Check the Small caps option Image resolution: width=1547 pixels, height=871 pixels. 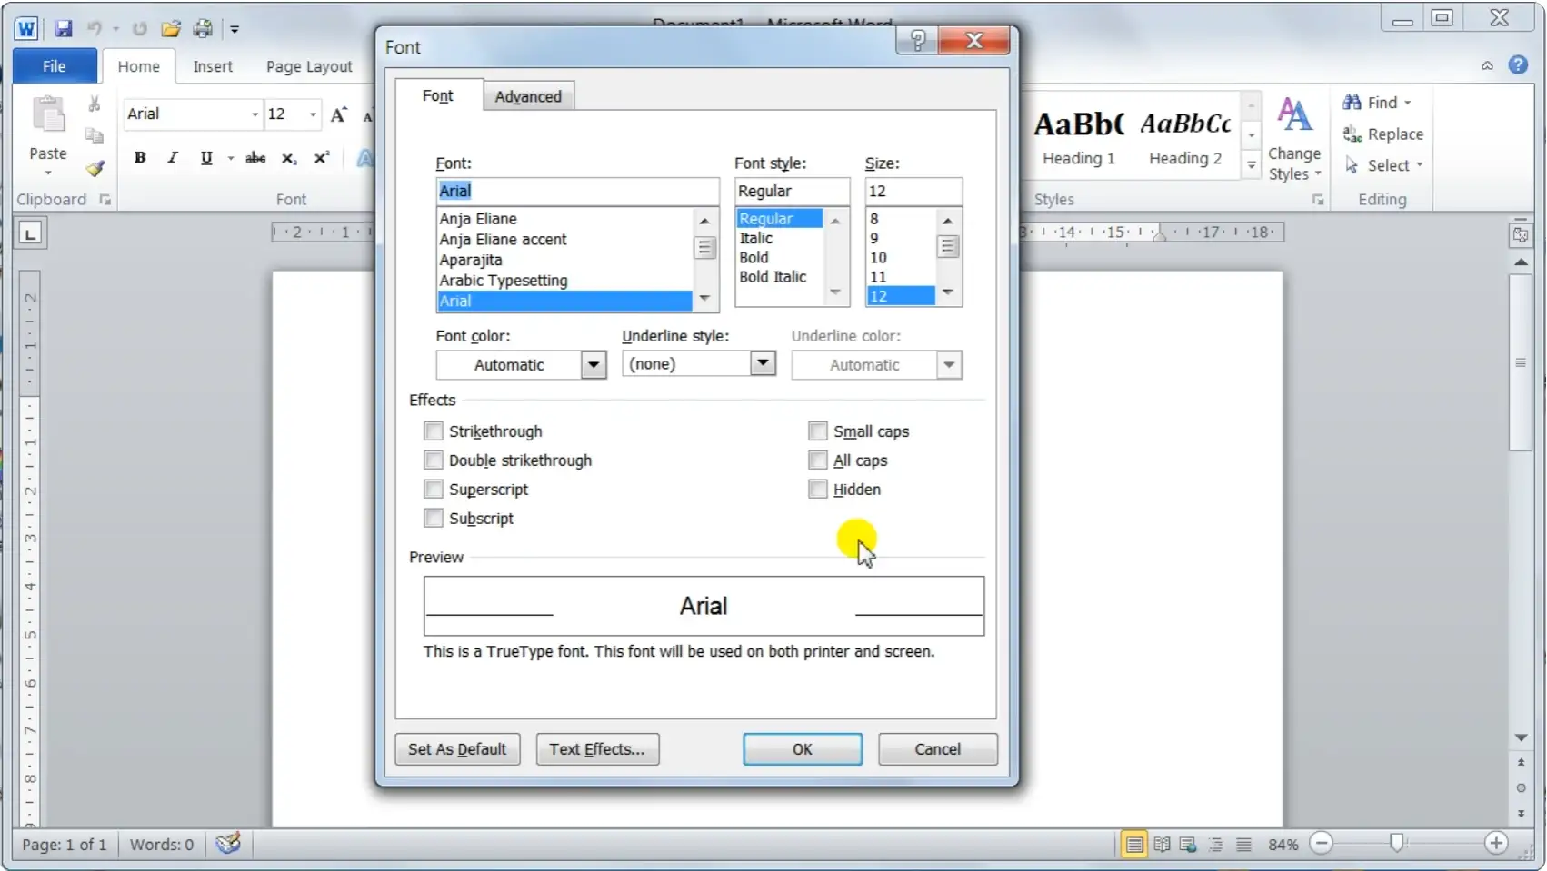click(x=818, y=431)
